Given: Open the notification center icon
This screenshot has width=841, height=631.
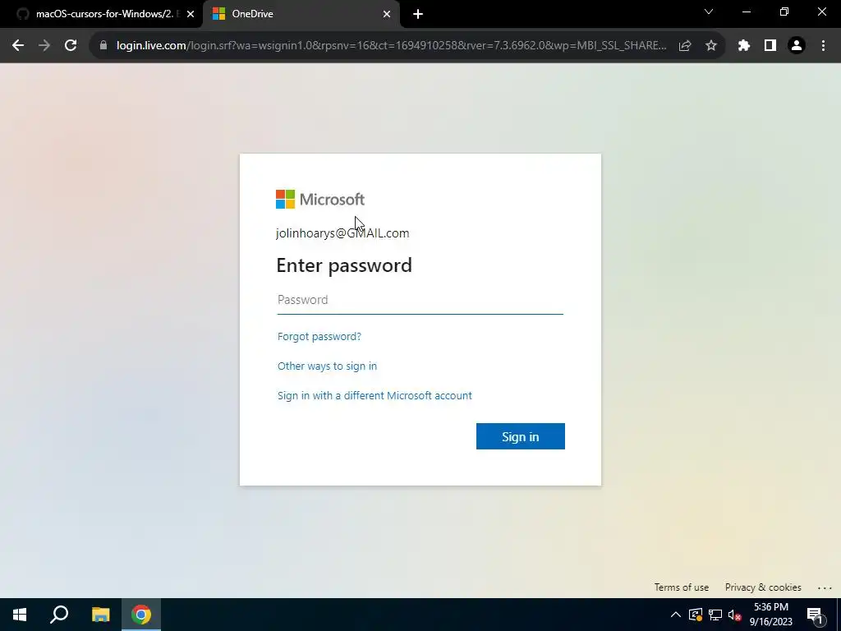Looking at the screenshot, I should click(815, 615).
